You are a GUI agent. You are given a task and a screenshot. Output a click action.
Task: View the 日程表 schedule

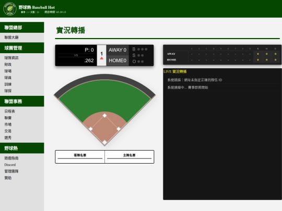point(10,111)
